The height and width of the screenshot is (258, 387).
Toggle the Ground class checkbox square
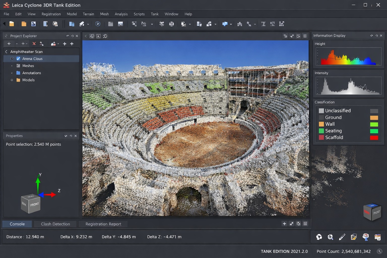coord(321,117)
